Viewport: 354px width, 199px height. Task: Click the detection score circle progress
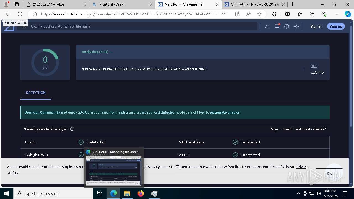pyautogui.click(x=45, y=62)
